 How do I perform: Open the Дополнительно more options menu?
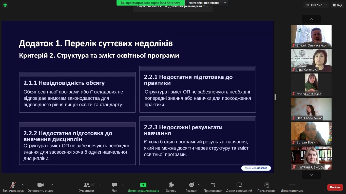(x=292, y=185)
